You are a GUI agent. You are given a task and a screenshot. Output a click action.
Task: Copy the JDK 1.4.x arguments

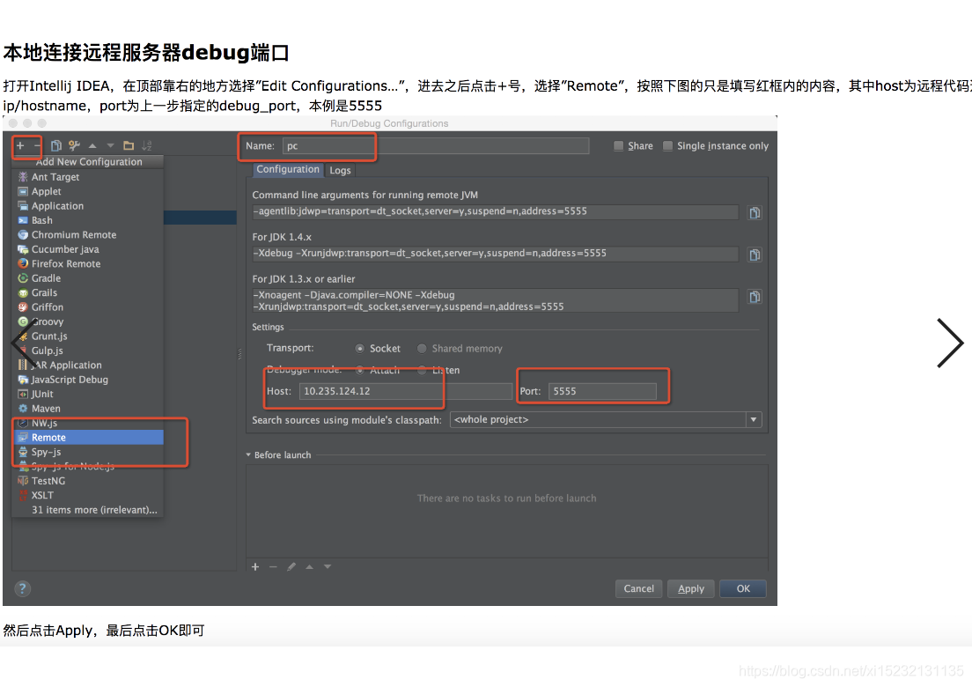click(755, 255)
